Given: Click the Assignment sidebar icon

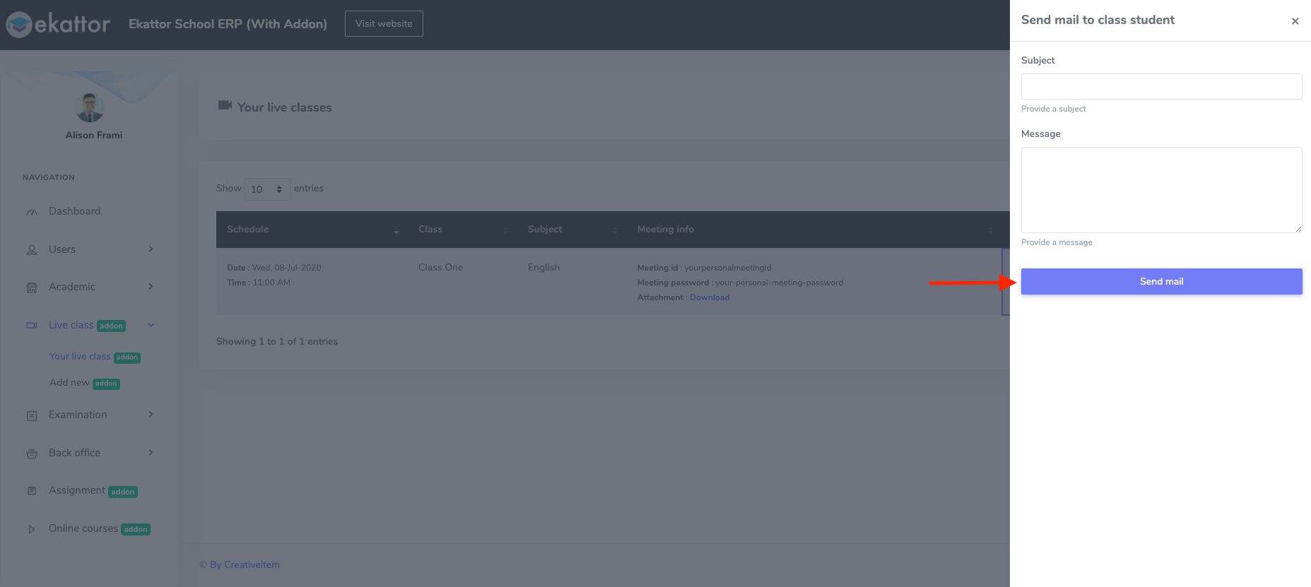Looking at the screenshot, I should tap(32, 491).
